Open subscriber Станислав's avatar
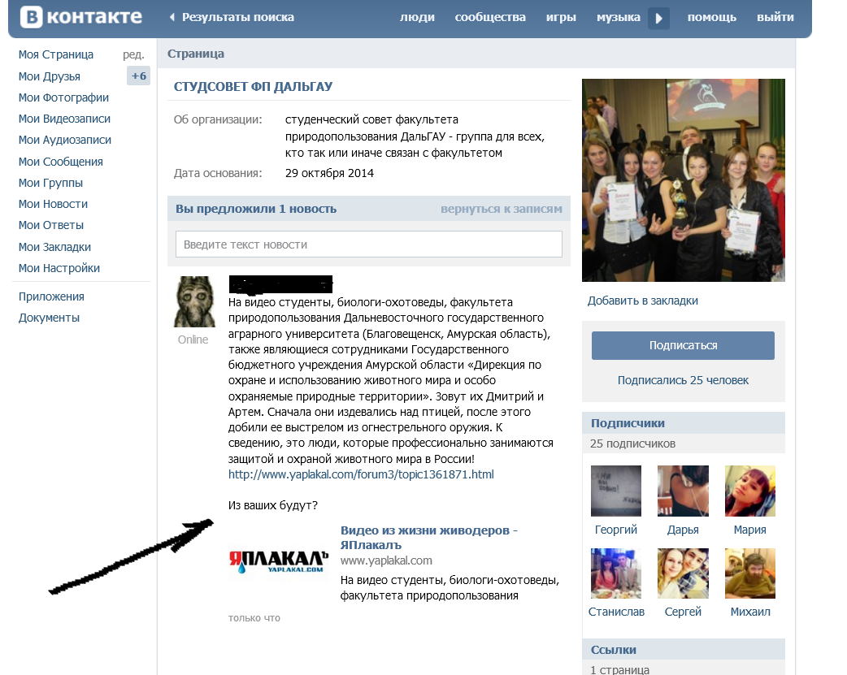 click(616, 573)
